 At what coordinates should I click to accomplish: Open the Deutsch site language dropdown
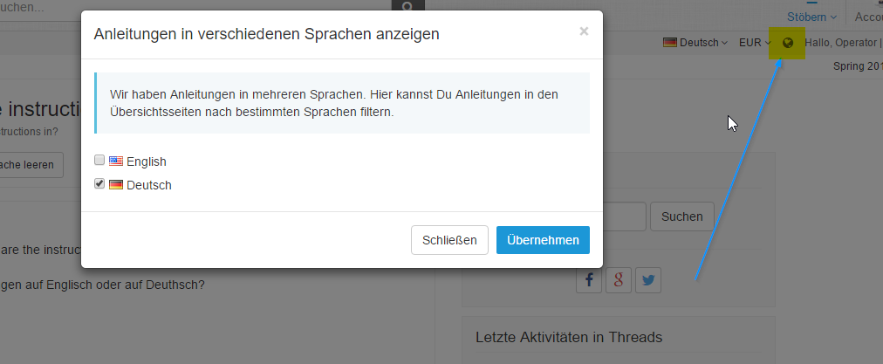point(695,43)
